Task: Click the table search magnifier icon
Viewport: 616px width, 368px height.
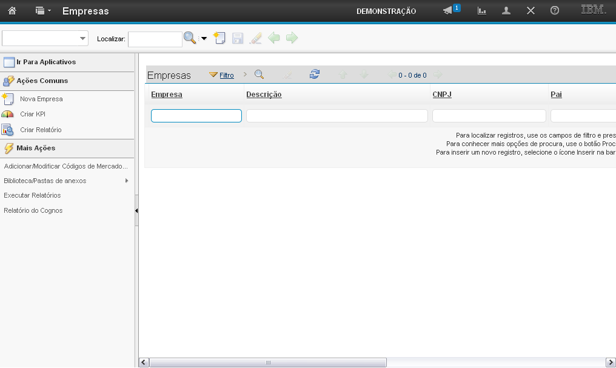Action: pos(259,75)
